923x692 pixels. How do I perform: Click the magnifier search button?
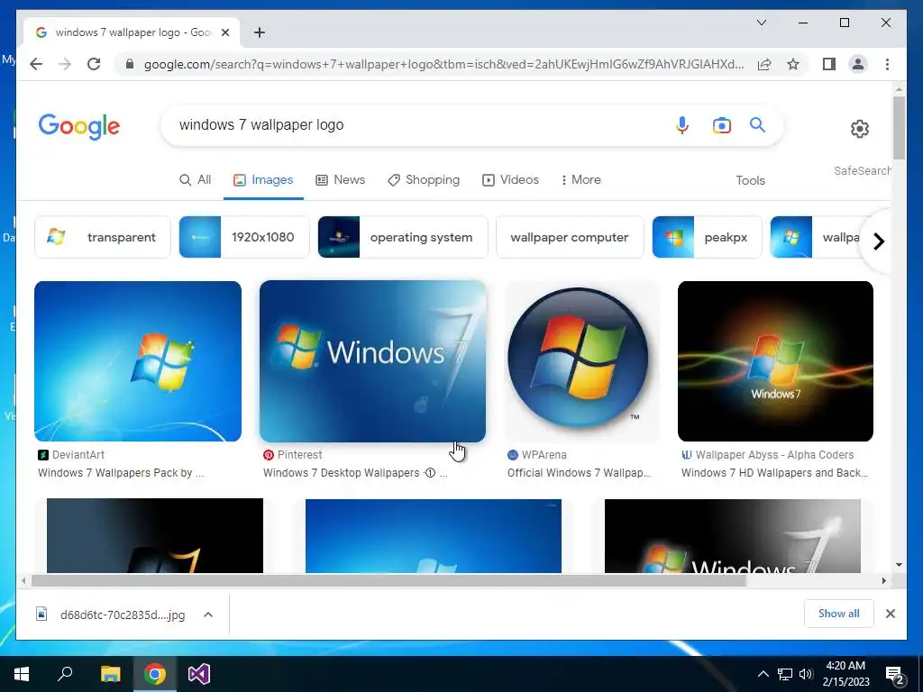pyautogui.click(x=757, y=124)
